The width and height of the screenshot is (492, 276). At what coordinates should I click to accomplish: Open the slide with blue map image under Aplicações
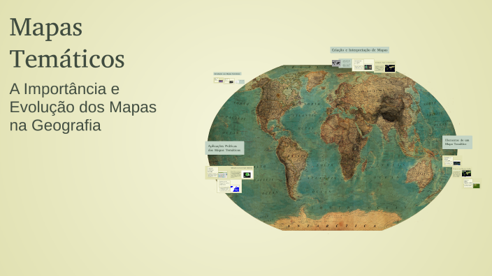click(229, 186)
